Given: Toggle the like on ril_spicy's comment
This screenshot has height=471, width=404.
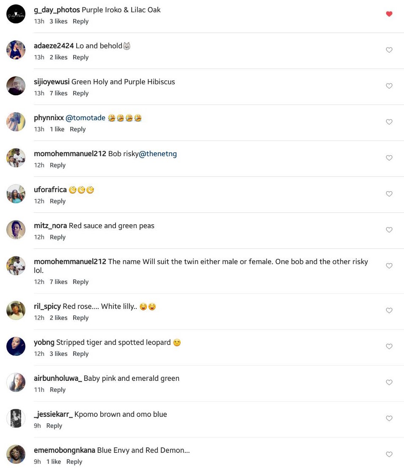Looking at the screenshot, I should point(389,310).
